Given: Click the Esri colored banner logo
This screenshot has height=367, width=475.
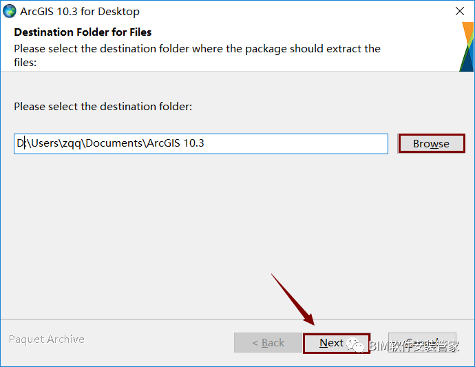Looking at the screenshot, I should tap(467, 47).
